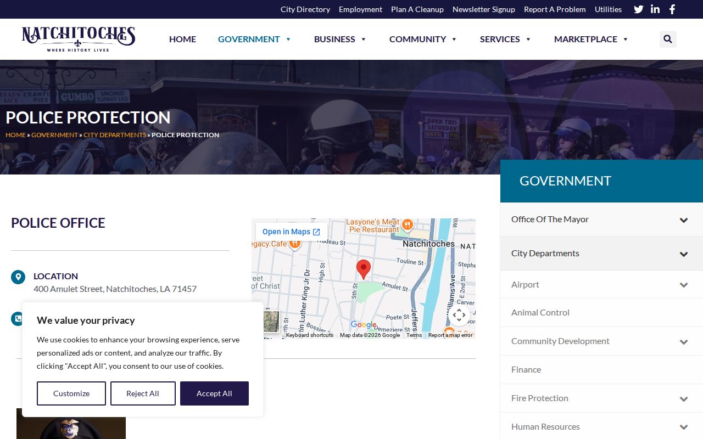Expand the Human Resources chevron
The image size is (703, 439).
pyautogui.click(x=684, y=427)
